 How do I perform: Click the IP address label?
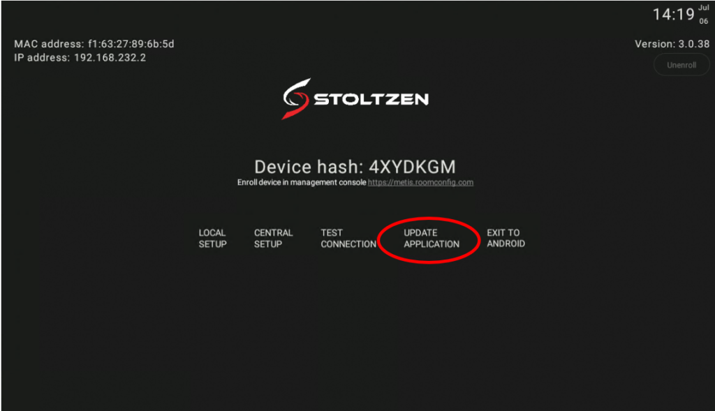(x=42, y=58)
